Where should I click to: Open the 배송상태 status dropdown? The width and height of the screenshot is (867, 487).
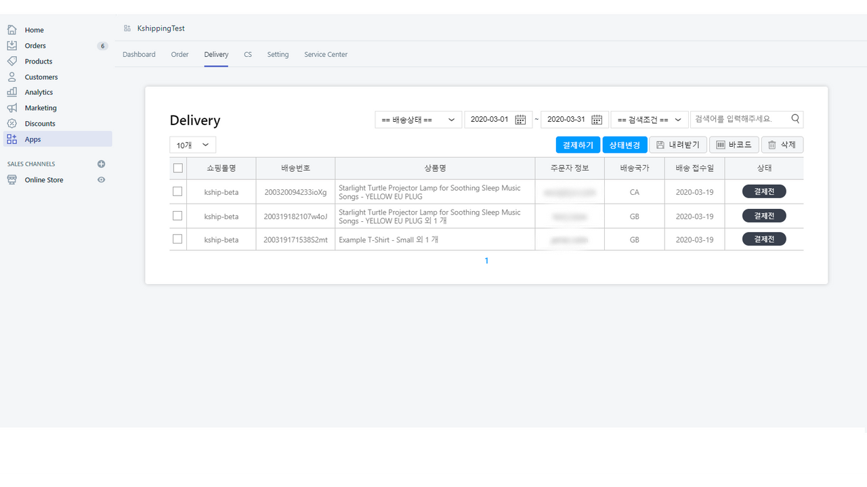pyautogui.click(x=419, y=120)
